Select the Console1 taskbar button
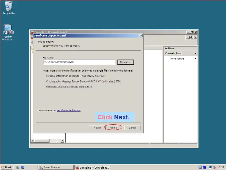226x170 pixels. [x=93, y=167]
